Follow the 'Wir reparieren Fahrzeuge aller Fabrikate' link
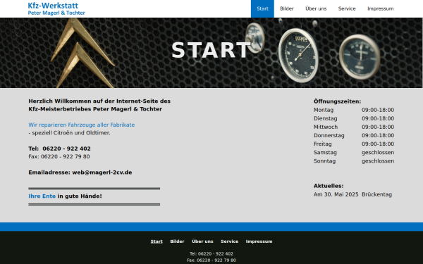The height and width of the screenshot is (264, 423). click(82, 125)
